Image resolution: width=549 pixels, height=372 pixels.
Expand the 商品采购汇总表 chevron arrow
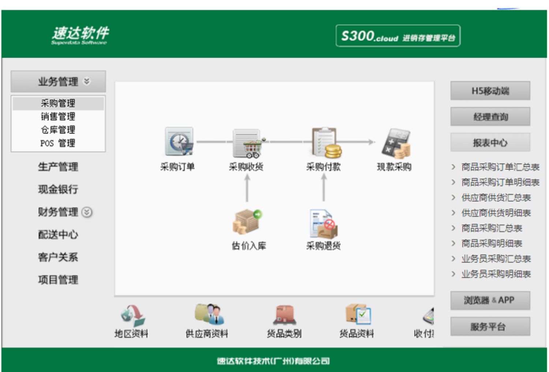click(x=453, y=228)
